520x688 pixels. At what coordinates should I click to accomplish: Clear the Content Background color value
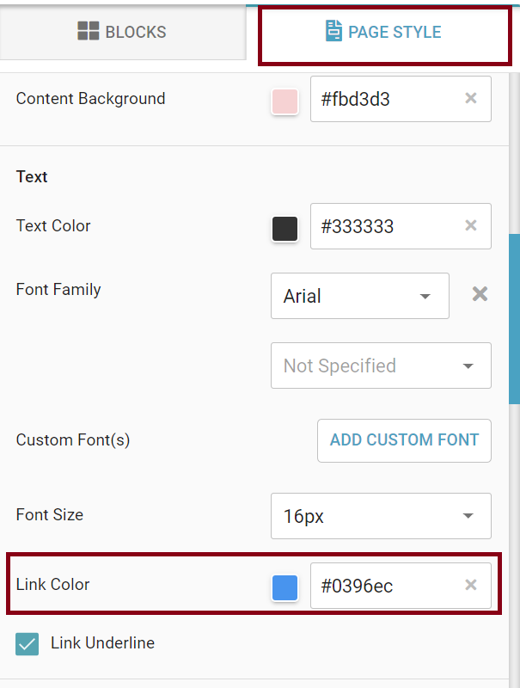pos(471,98)
